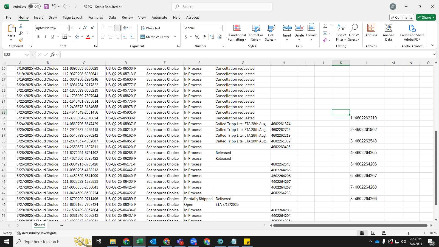The width and height of the screenshot is (439, 247).
Task: Toggle Wrap Text
Action: tap(150, 28)
